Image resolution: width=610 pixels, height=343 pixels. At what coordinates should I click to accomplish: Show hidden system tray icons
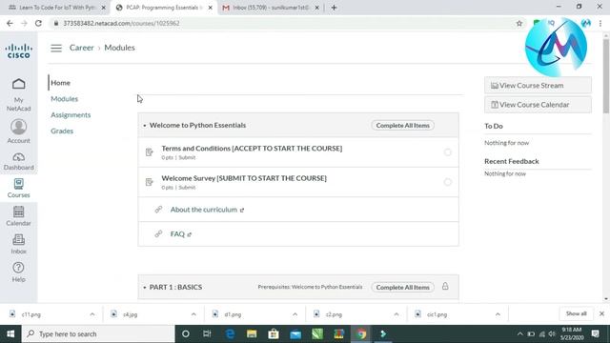(x=519, y=334)
